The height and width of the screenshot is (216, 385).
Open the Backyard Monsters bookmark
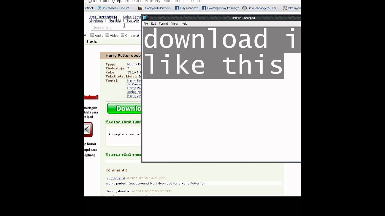point(154,8)
